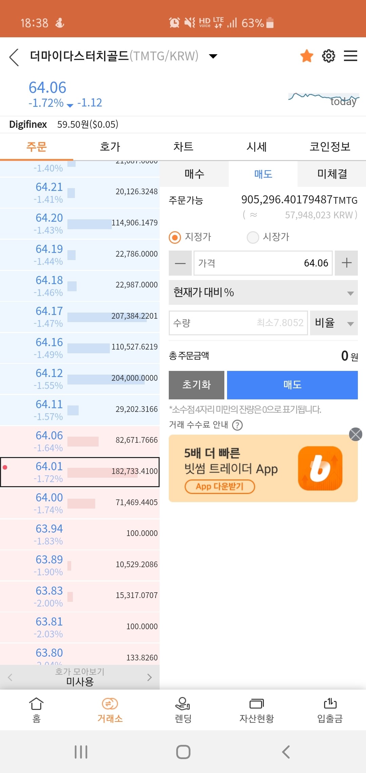Toggle the favorite star icon

307,56
